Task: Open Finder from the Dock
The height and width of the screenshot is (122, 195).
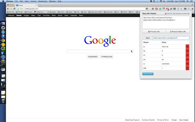Action: [3, 23]
